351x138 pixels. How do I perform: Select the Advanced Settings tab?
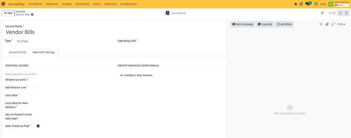tap(44, 52)
